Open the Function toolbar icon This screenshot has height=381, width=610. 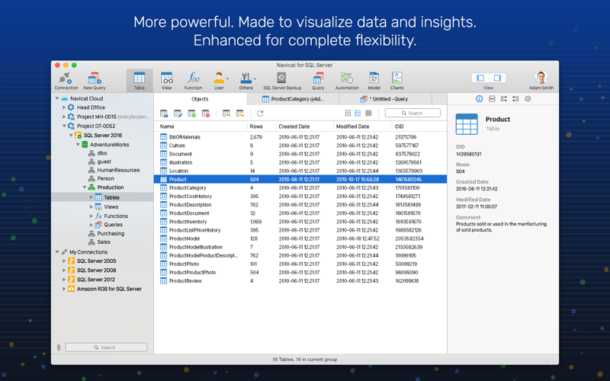tap(193, 81)
